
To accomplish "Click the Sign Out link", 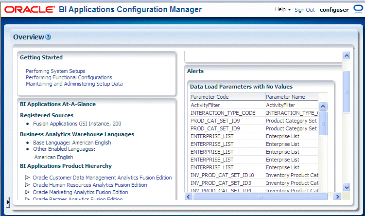I will pyautogui.click(x=304, y=10).
